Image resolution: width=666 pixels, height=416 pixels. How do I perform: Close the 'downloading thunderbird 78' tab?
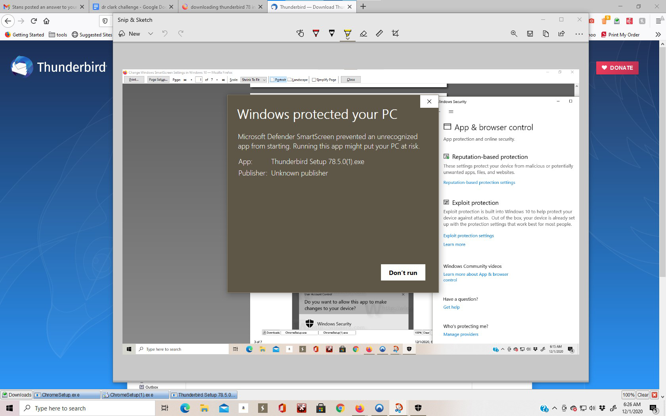pos(261,7)
